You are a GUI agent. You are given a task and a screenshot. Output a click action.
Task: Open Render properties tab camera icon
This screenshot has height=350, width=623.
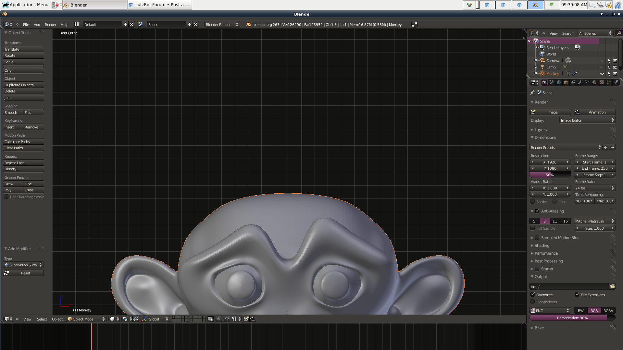click(545, 82)
